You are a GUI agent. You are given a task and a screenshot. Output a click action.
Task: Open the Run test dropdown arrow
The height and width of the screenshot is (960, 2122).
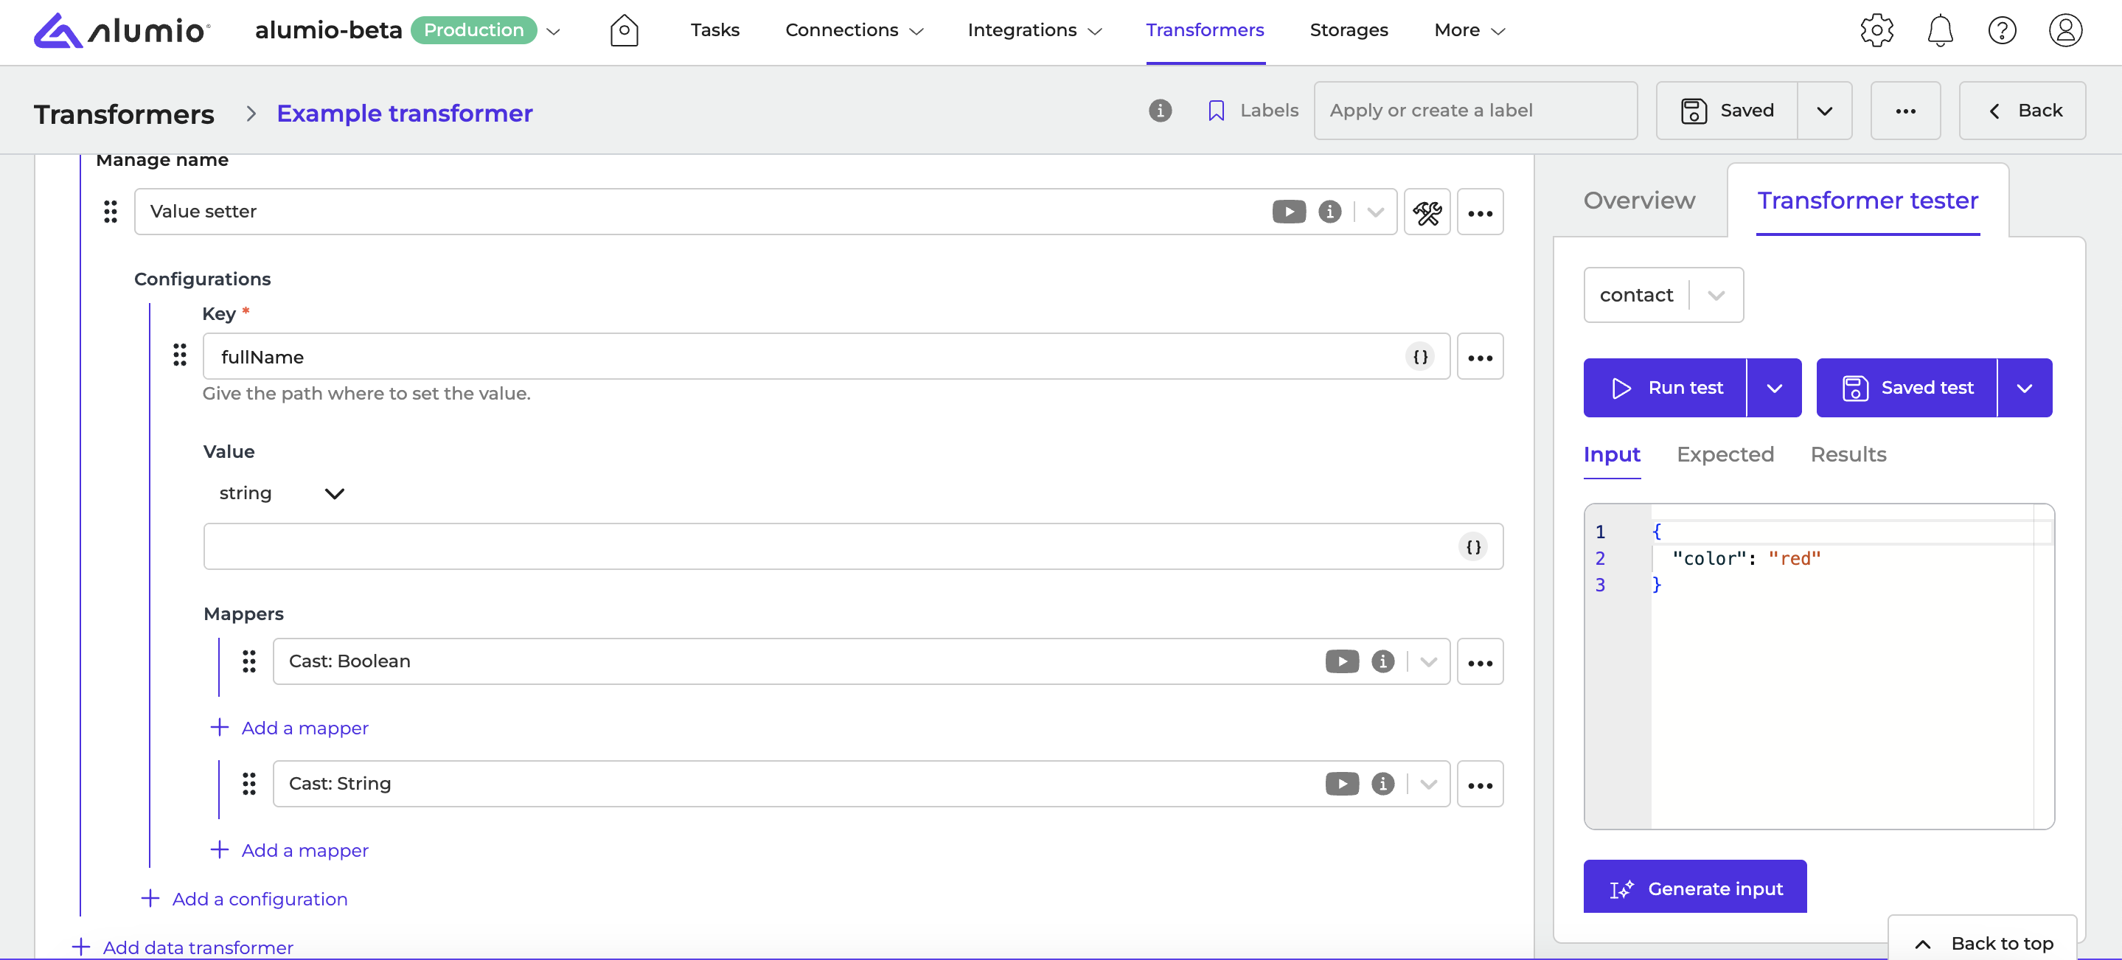[x=1775, y=388]
